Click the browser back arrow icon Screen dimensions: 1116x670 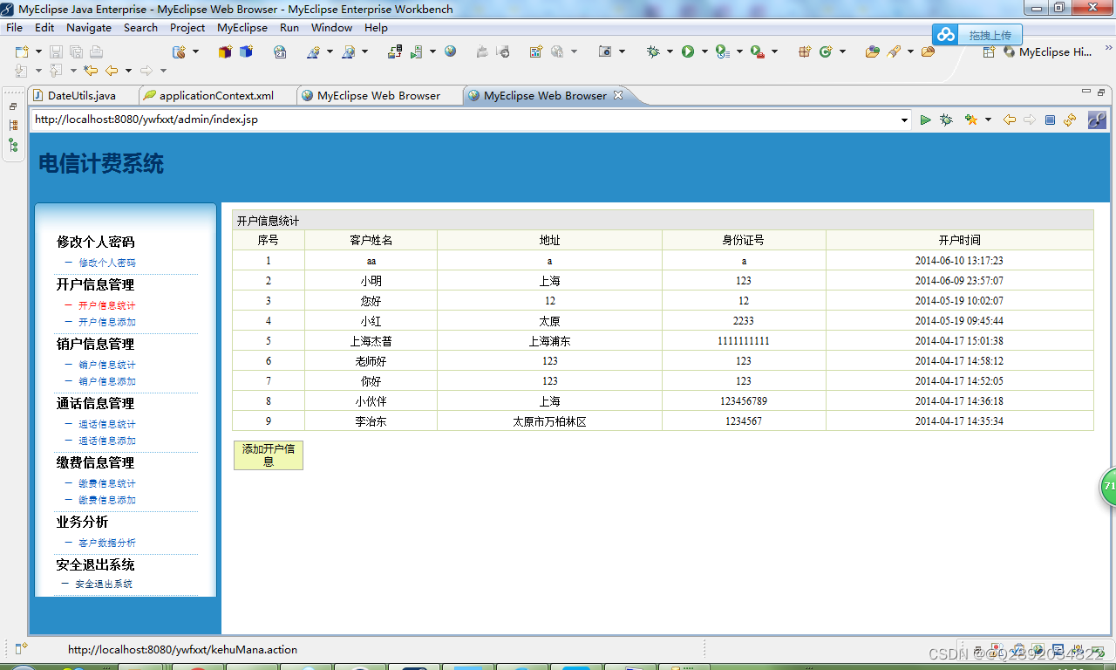point(1010,120)
